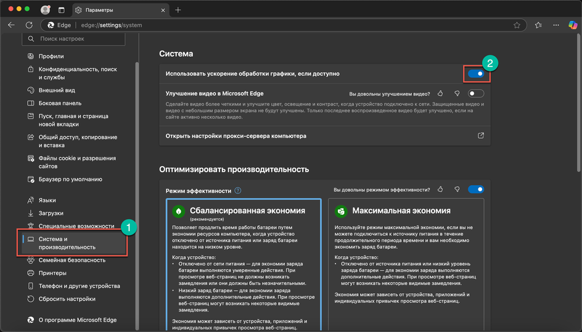Open a new tab with plus button
Image resolution: width=582 pixels, height=332 pixels.
point(178,10)
